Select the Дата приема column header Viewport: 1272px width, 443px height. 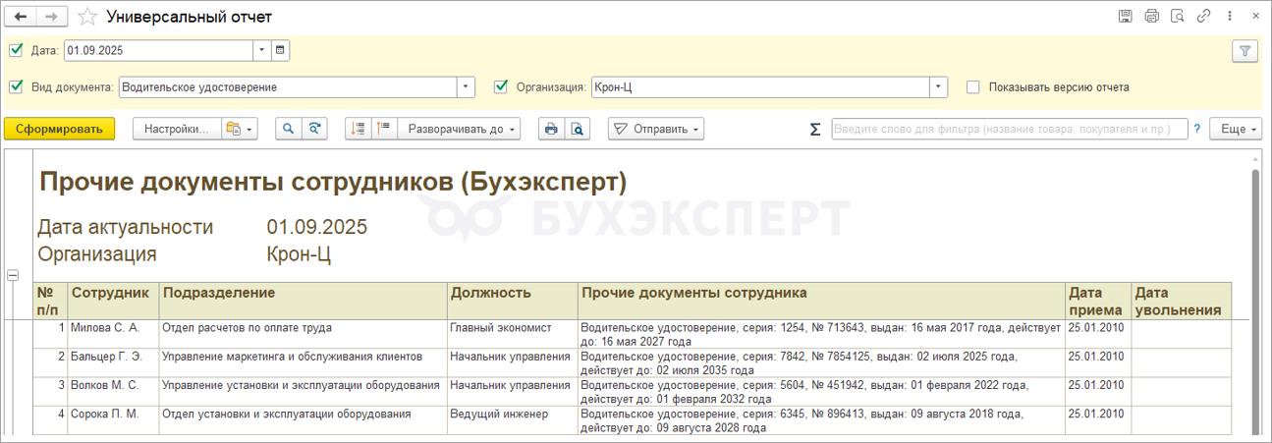click(x=1098, y=301)
